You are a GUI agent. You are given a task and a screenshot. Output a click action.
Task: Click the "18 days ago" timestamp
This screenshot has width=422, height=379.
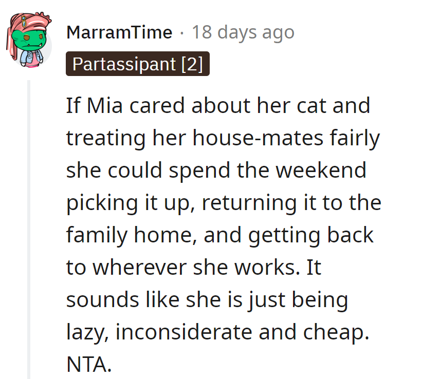point(243,33)
